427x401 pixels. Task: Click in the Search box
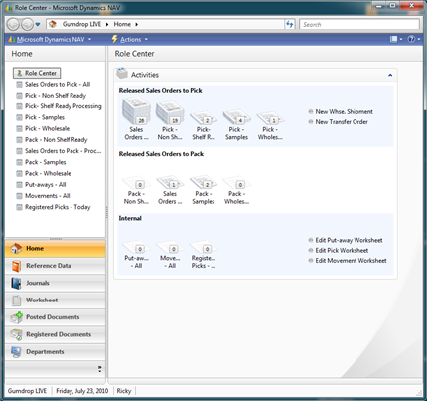(x=359, y=24)
